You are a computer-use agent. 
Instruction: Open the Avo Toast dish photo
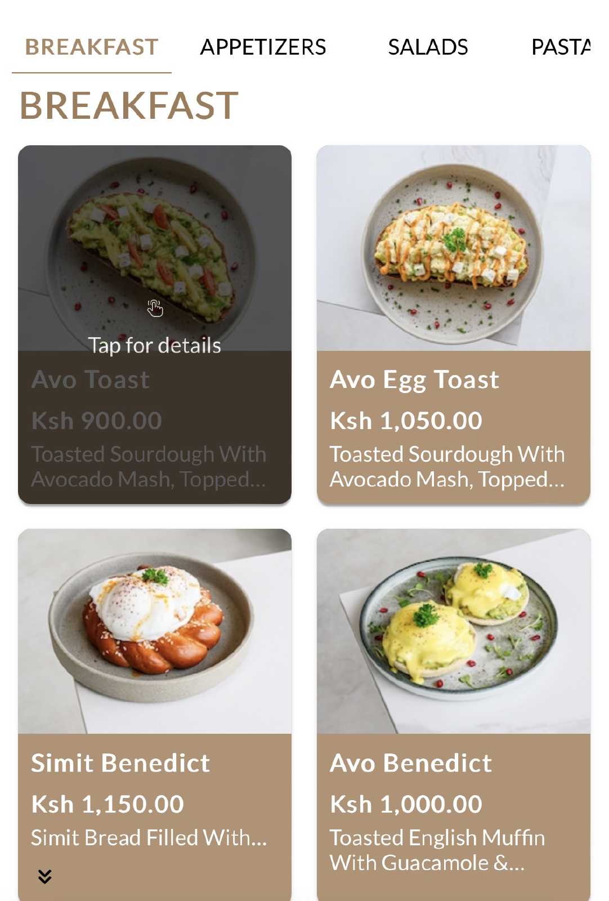155,248
